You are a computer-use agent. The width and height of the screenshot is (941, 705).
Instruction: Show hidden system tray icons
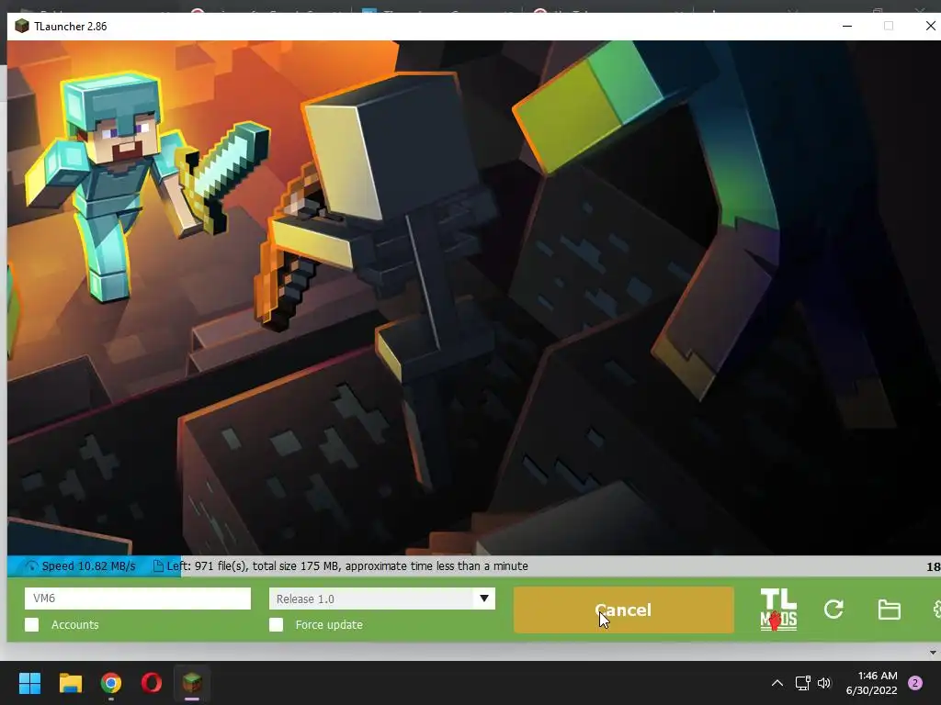[x=777, y=683]
